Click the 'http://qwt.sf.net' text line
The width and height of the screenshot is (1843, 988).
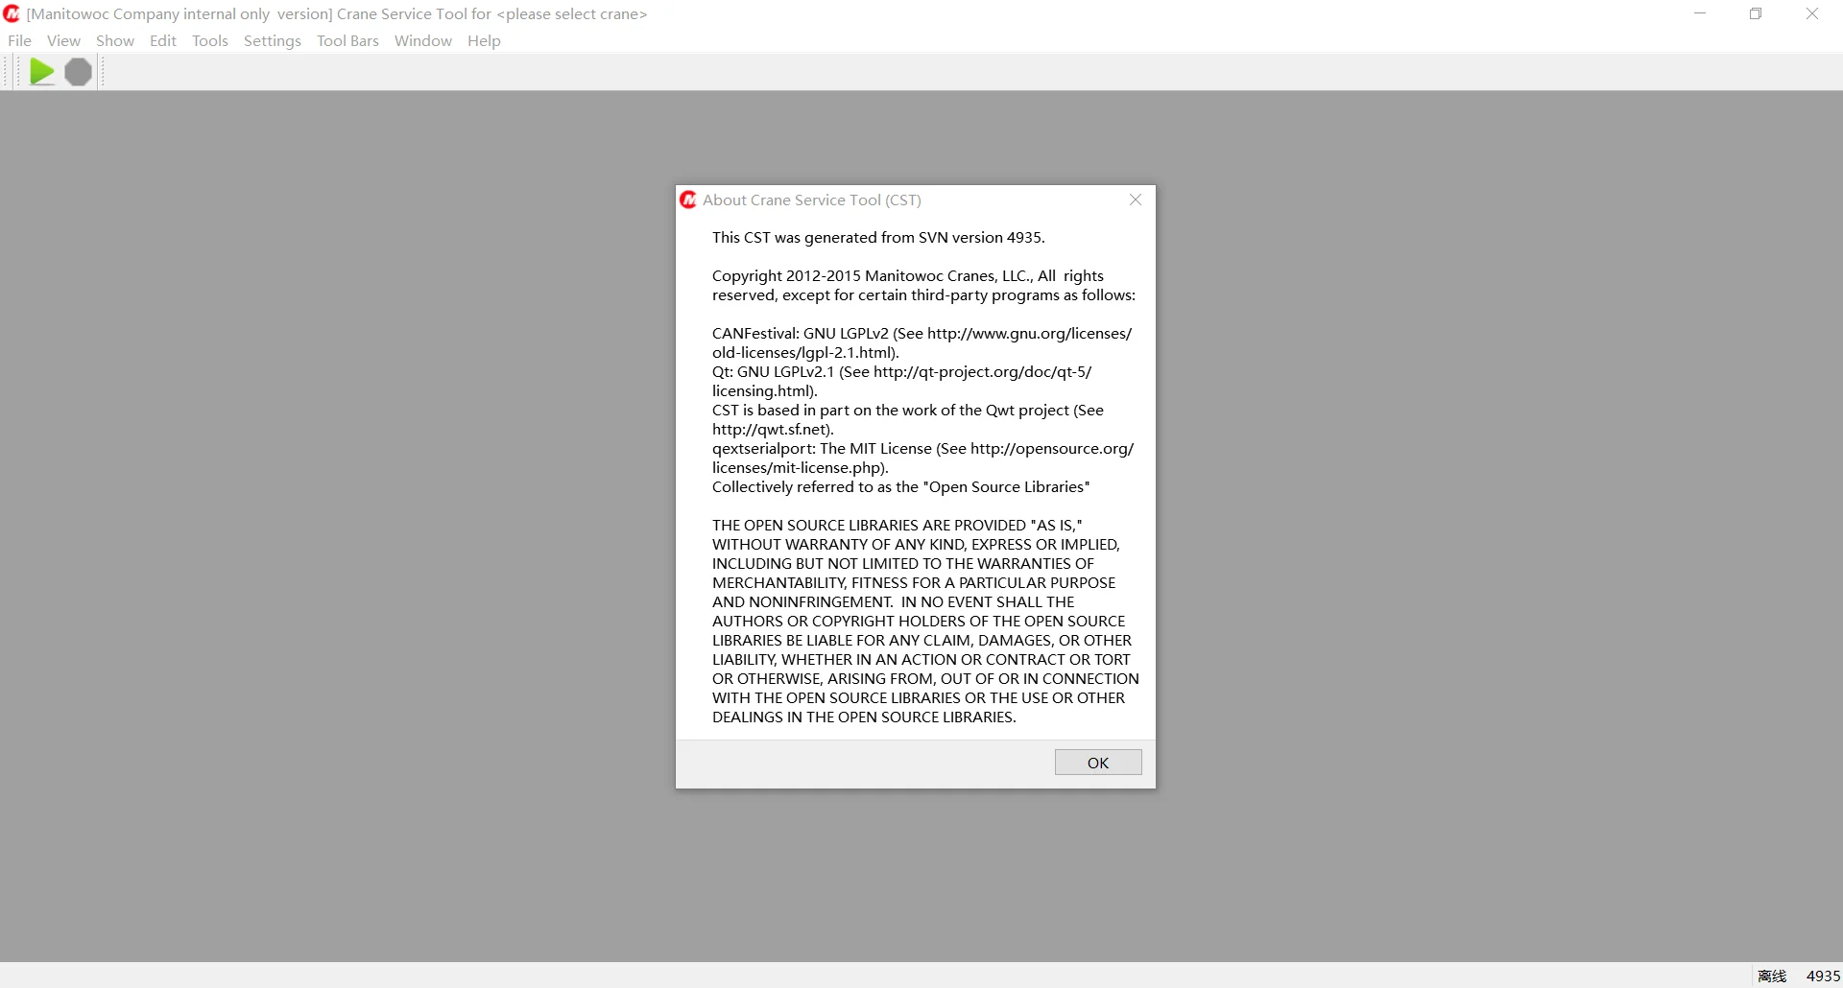[x=773, y=429]
